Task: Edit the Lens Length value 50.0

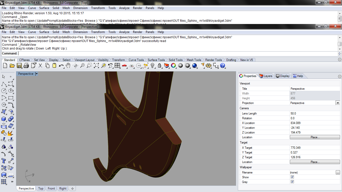Action: click(x=315, y=113)
